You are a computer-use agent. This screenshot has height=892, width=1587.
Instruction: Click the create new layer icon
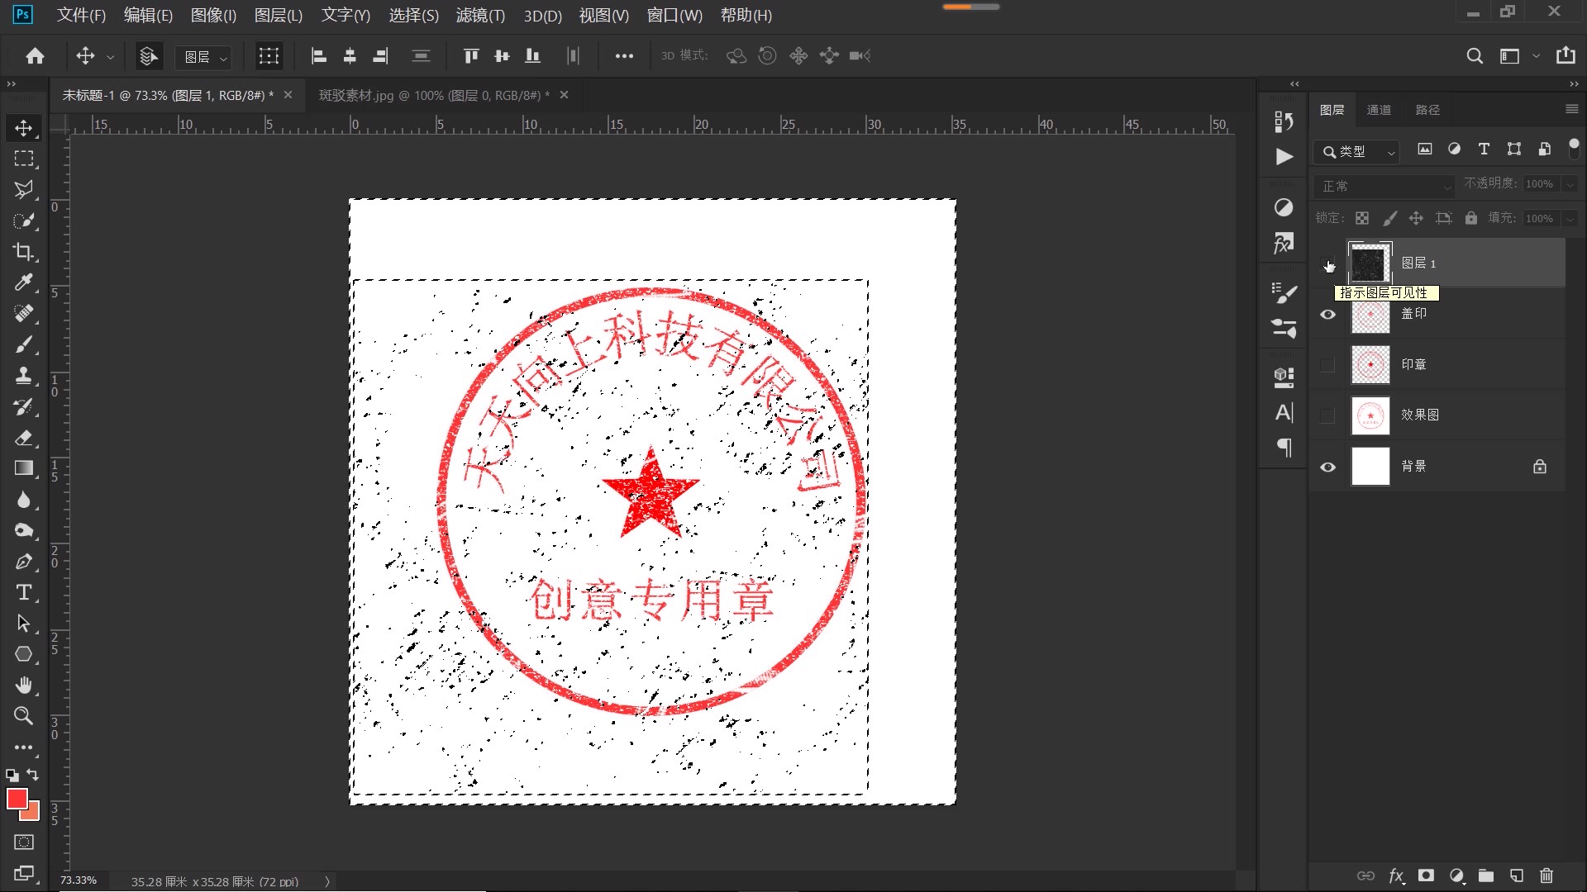point(1516,875)
